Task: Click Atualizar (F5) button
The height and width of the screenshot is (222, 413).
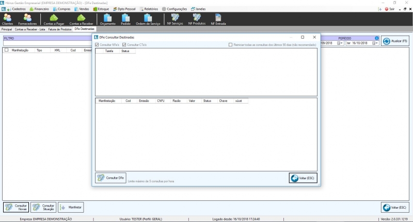Action: coord(395,41)
